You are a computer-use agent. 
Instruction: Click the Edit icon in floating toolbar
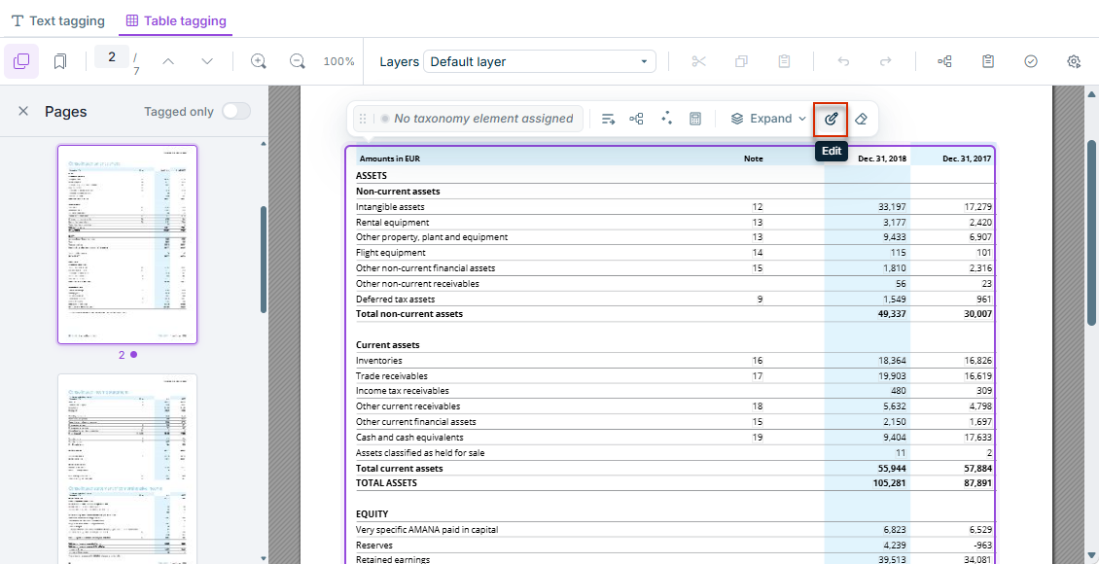[831, 119]
